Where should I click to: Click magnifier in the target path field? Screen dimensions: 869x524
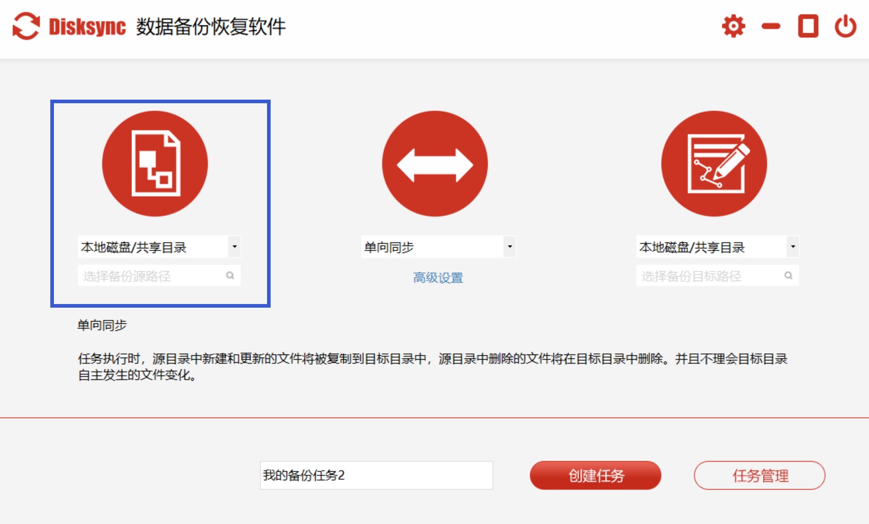[788, 275]
